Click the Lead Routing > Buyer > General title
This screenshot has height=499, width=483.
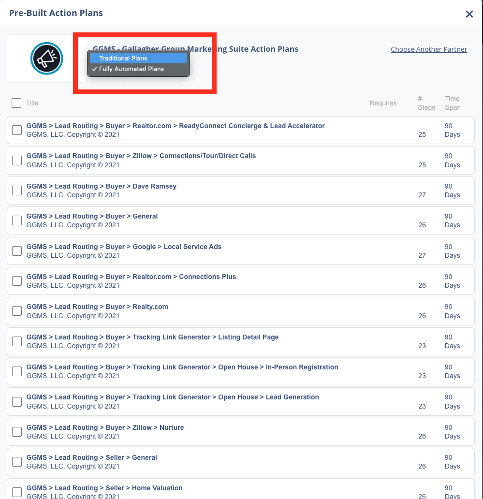coord(92,217)
